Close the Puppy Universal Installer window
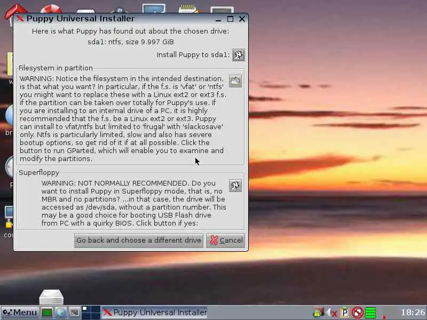This screenshot has height=320, width=427. pos(242,19)
